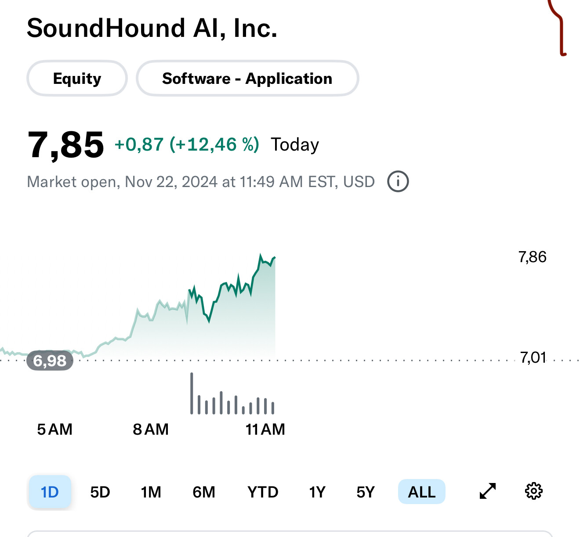Screen dimensions: 580x537
Task: Show the 6M price history
Action: [204, 492]
